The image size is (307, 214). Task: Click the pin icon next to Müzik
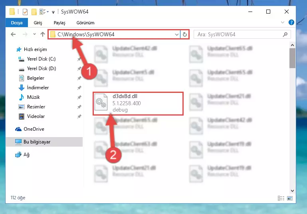[79, 97]
